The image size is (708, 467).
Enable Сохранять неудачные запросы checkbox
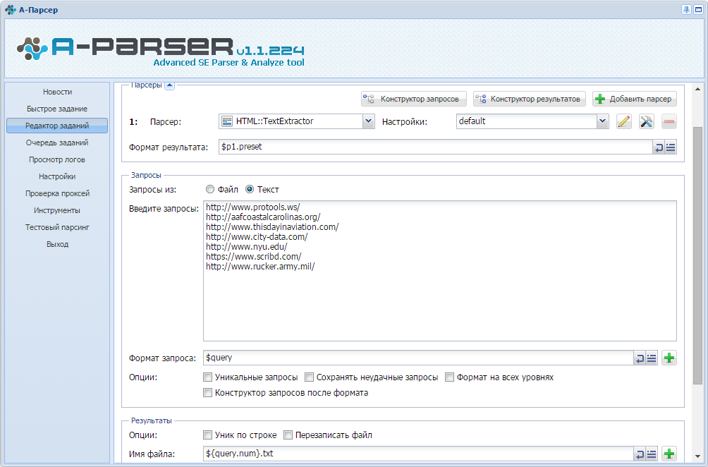[310, 377]
